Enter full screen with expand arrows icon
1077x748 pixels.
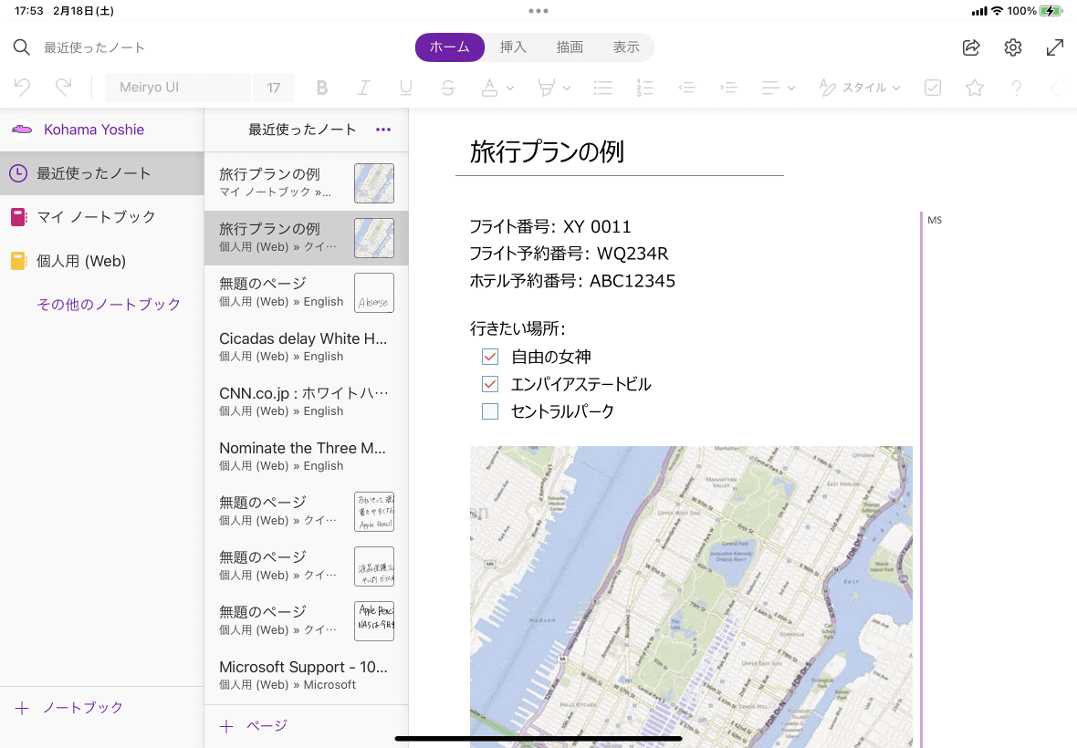click(x=1055, y=47)
